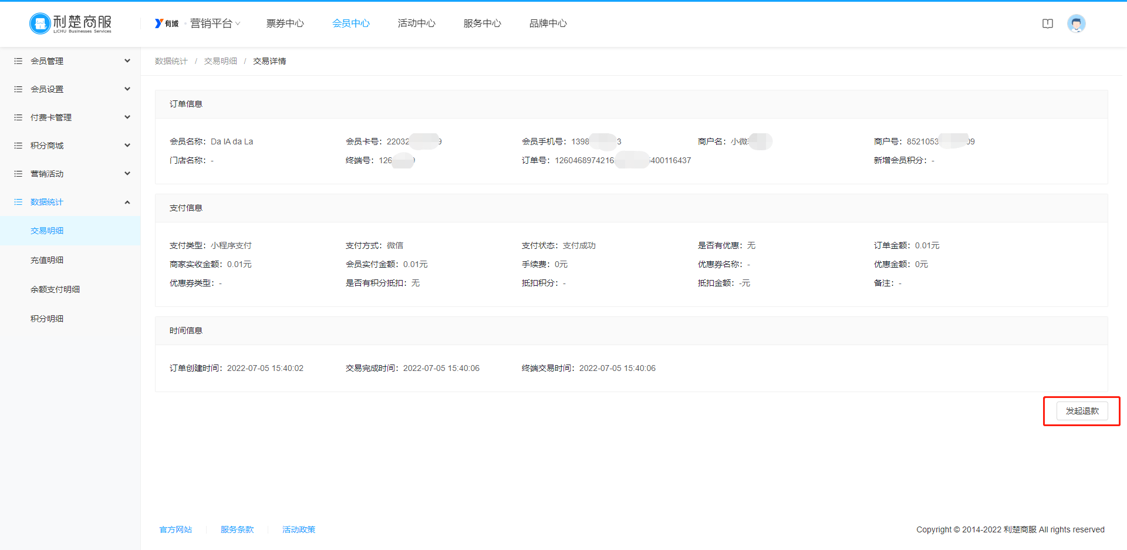
Task: Go to 交易明细 breadcrumb
Action: tap(221, 61)
